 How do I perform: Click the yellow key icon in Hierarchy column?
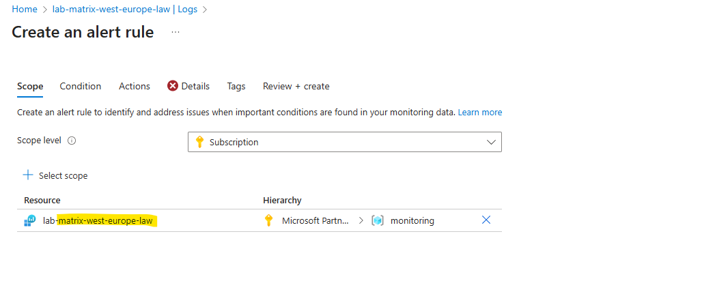point(268,220)
